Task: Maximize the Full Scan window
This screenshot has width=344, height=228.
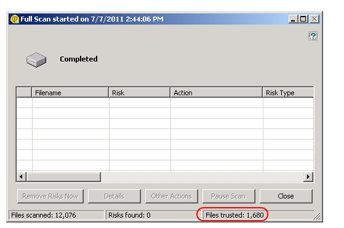Action: (303, 19)
